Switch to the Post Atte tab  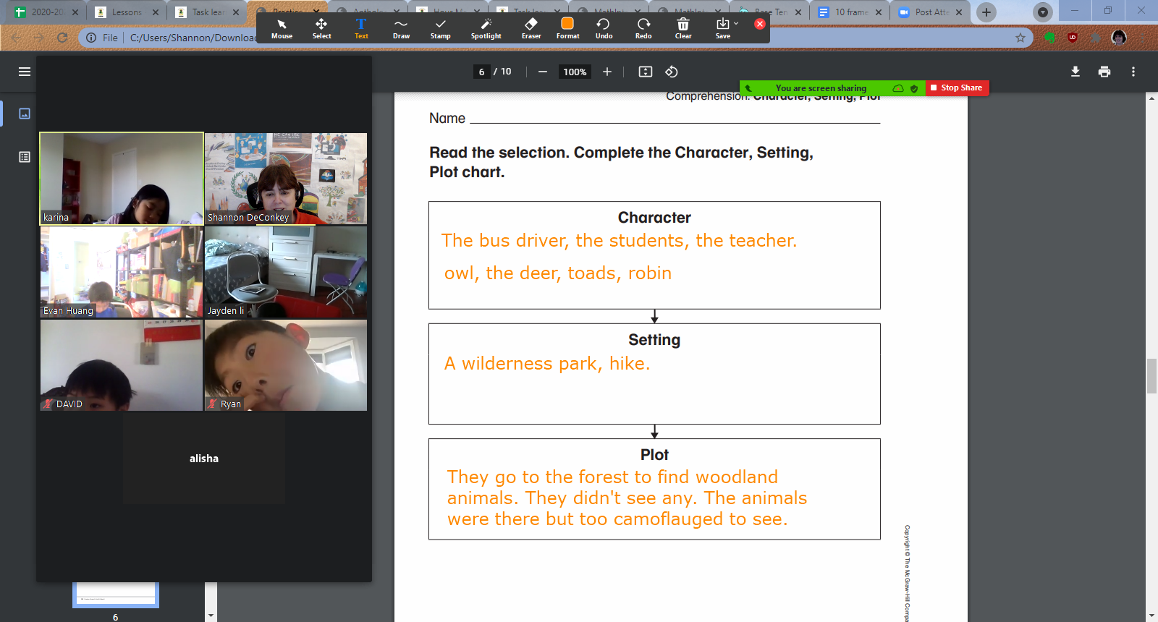tap(931, 12)
